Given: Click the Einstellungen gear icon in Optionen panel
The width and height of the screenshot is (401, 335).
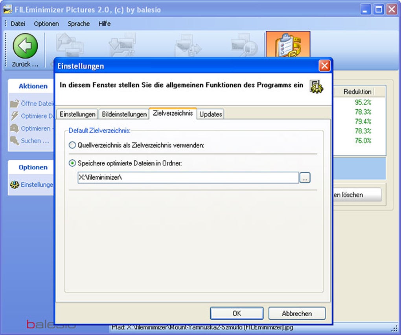Looking at the screenshot, I should [15, 185].
